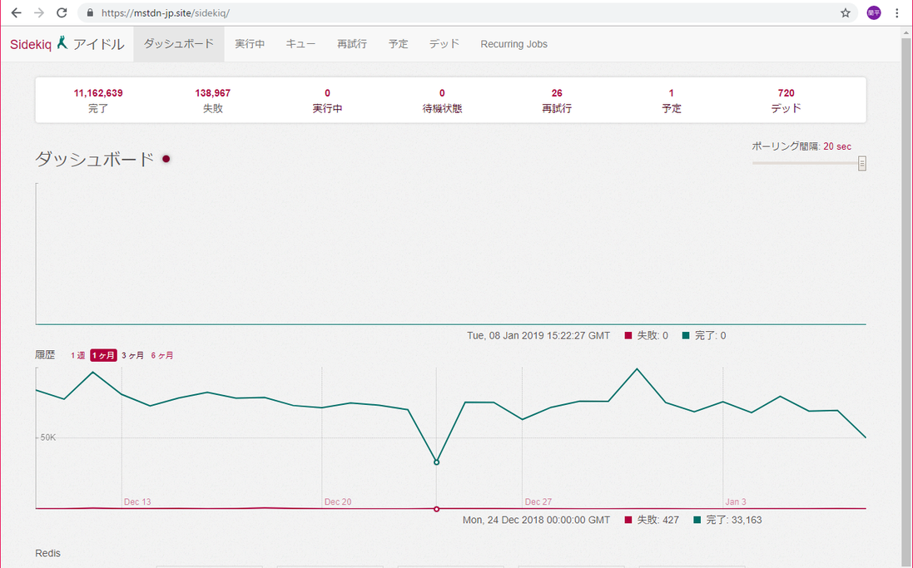Click the padlock icon in address bar

tap(90, 12)
